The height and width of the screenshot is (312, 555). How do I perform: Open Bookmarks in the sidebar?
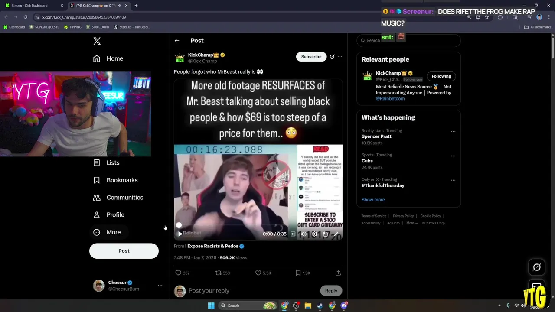tap(116, 180)
